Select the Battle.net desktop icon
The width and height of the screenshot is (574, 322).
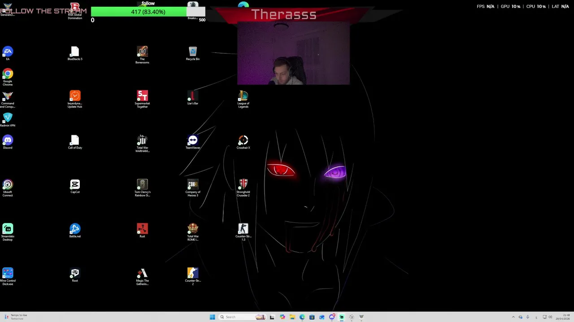point(75,231)
